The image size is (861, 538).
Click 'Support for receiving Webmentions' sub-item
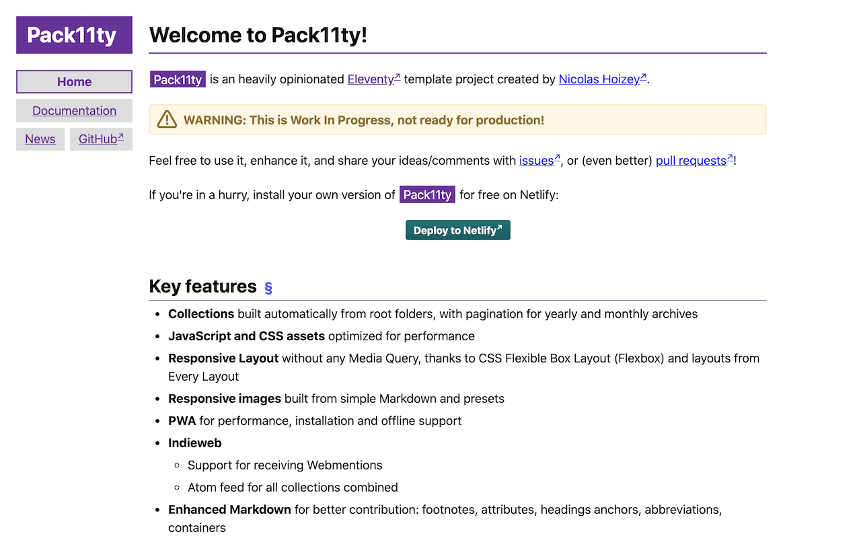[x=285, y=465]
